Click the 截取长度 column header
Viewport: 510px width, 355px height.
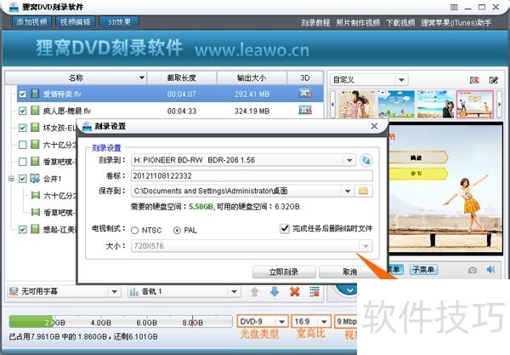[x=182, y=77]
